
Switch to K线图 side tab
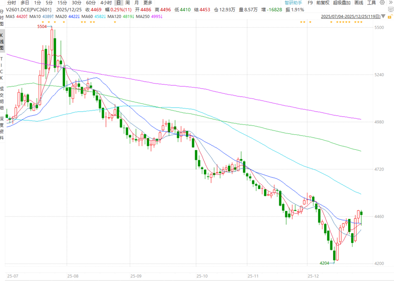[2, 41]
